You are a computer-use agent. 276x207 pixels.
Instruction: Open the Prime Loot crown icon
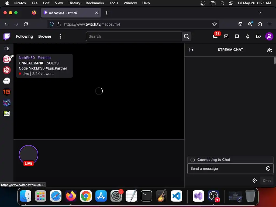[226, 36]
